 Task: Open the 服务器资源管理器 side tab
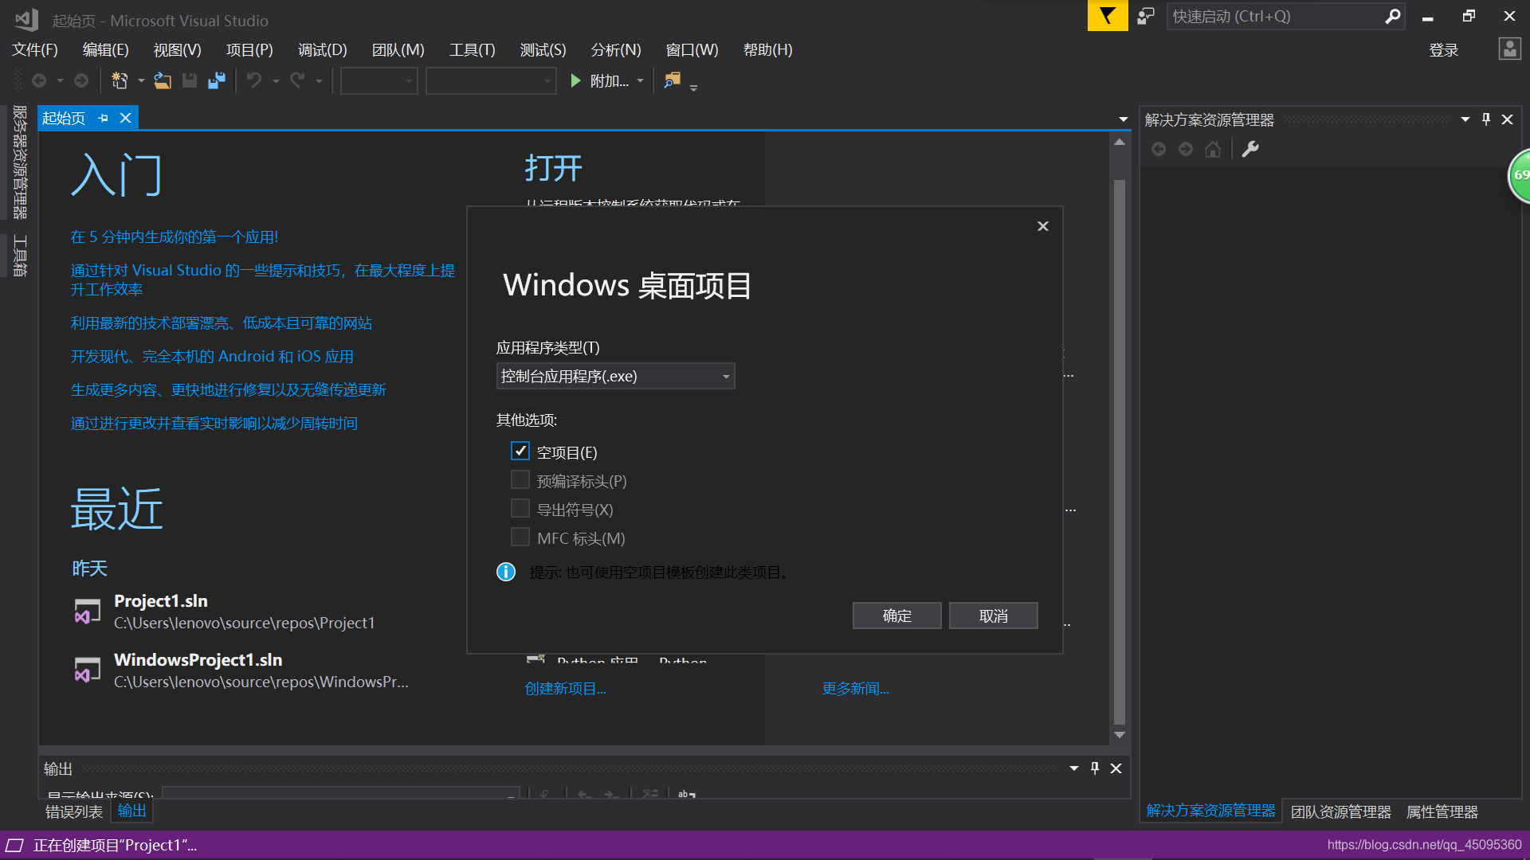click(x=20, y=162)
